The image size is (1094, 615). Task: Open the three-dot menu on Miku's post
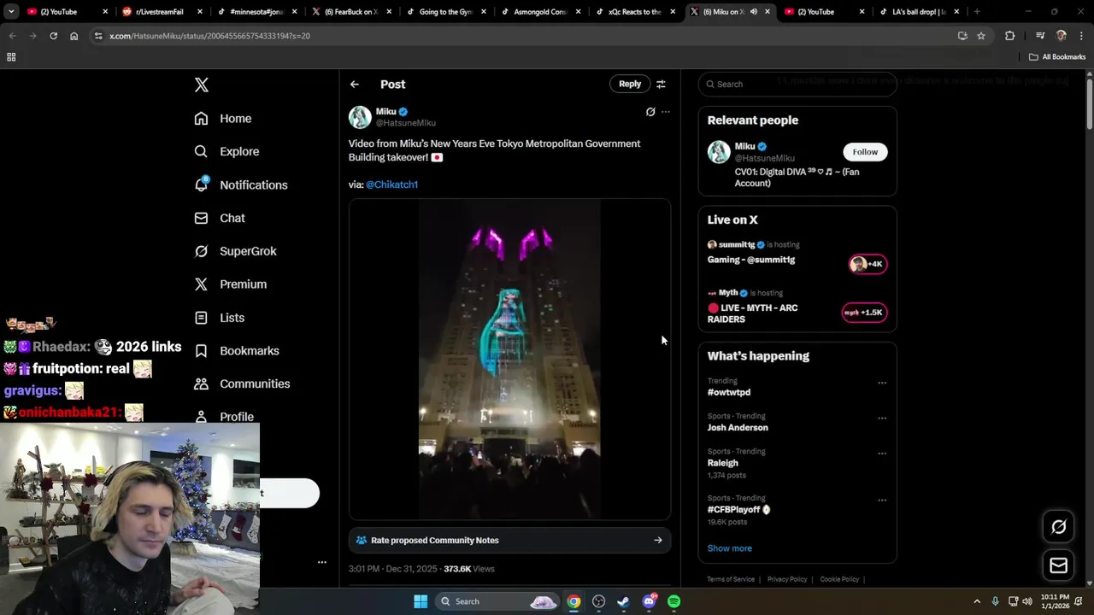(666, 112)
